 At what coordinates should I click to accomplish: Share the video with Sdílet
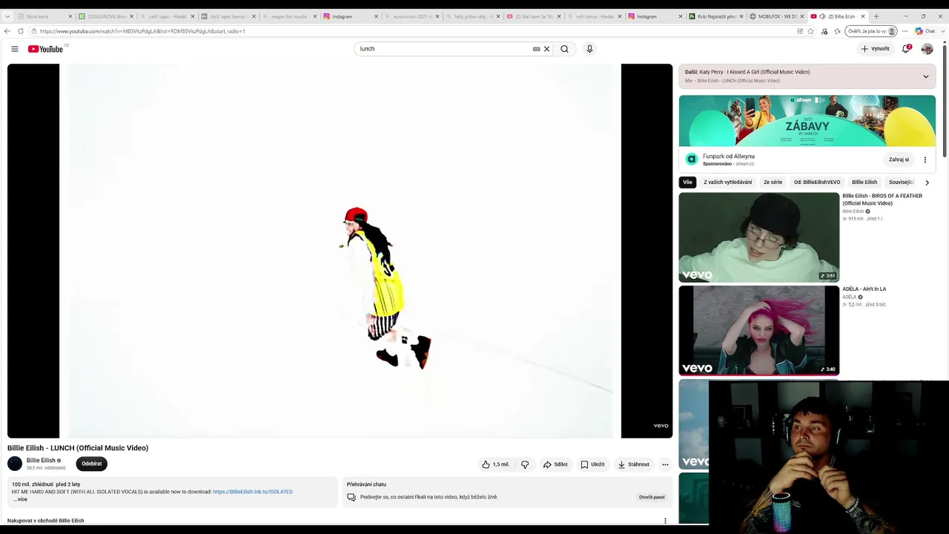[x=555, y=464]
